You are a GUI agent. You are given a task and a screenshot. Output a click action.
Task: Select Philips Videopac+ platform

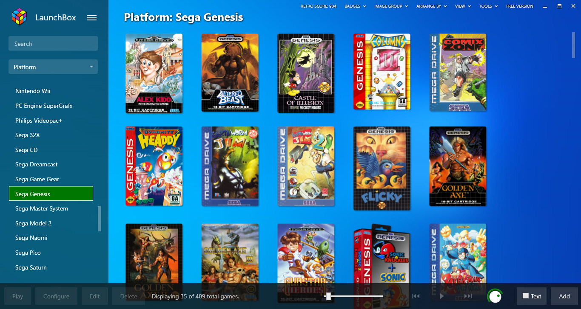39,121
